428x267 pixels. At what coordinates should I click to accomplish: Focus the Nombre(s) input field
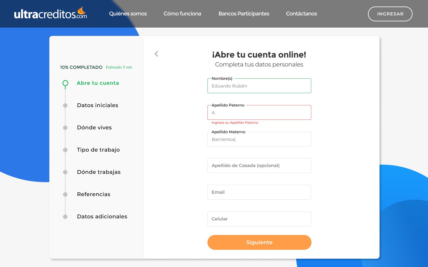click(x=259, y=86)
